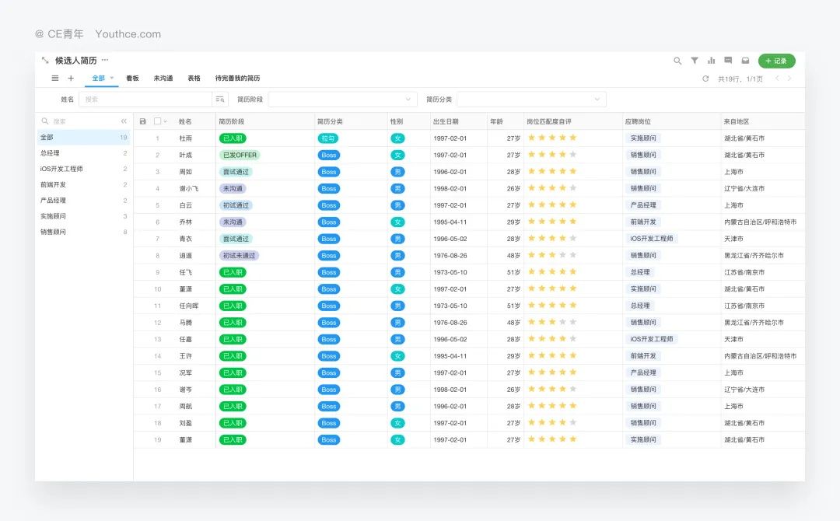Click the inbox tray icon in toolbar
The width and height of the screenshot is (840, 521).
(745, 61)
